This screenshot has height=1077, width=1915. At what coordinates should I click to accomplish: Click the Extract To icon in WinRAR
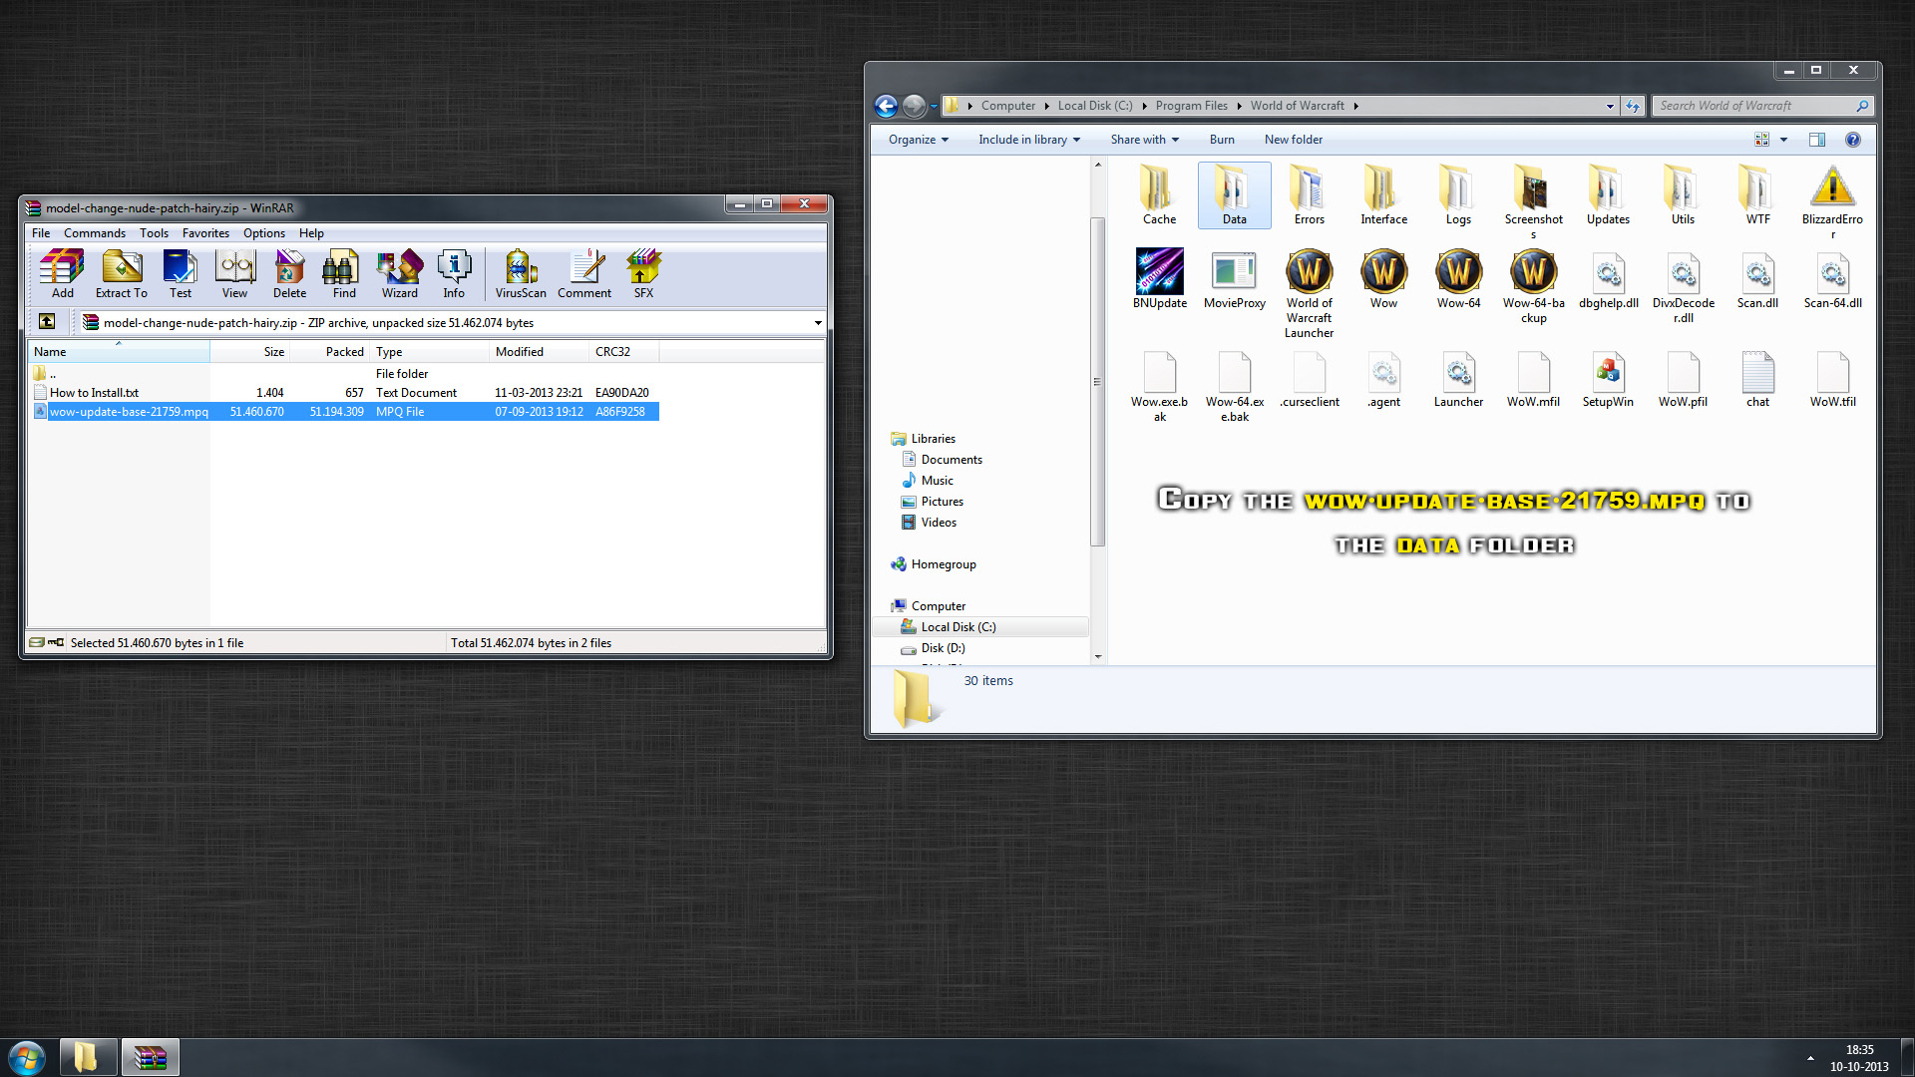[x=122, y=274]
